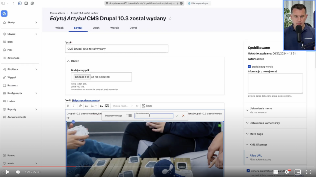Viewport: 316px width, 177px height.
Task: Click the alternative text input field
Action: tap(154, 116)
